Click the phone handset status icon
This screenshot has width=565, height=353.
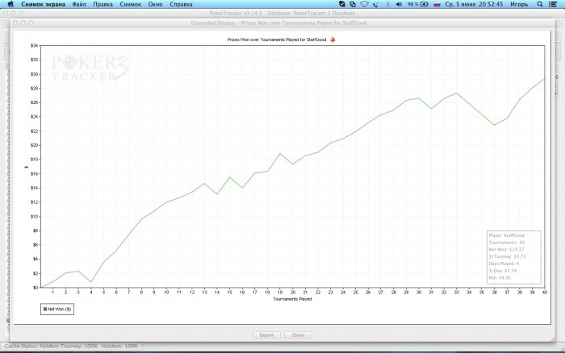point(376,4)
